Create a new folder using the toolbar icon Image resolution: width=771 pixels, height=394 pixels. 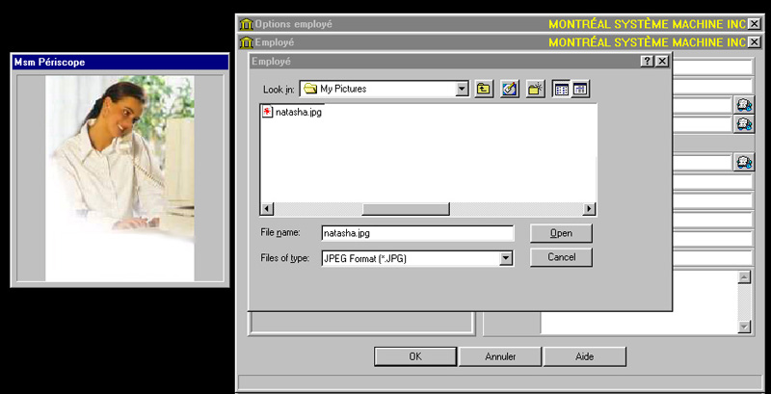pos(537,89)
